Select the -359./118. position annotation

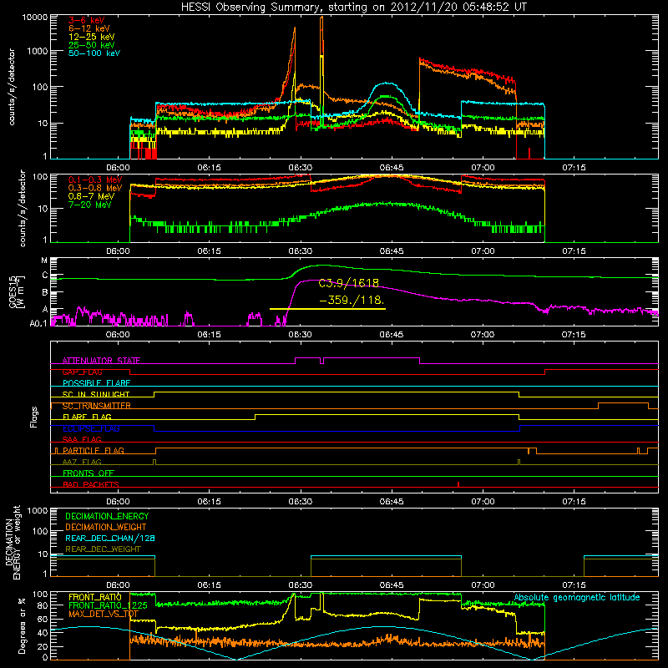(x=352, y=300)
